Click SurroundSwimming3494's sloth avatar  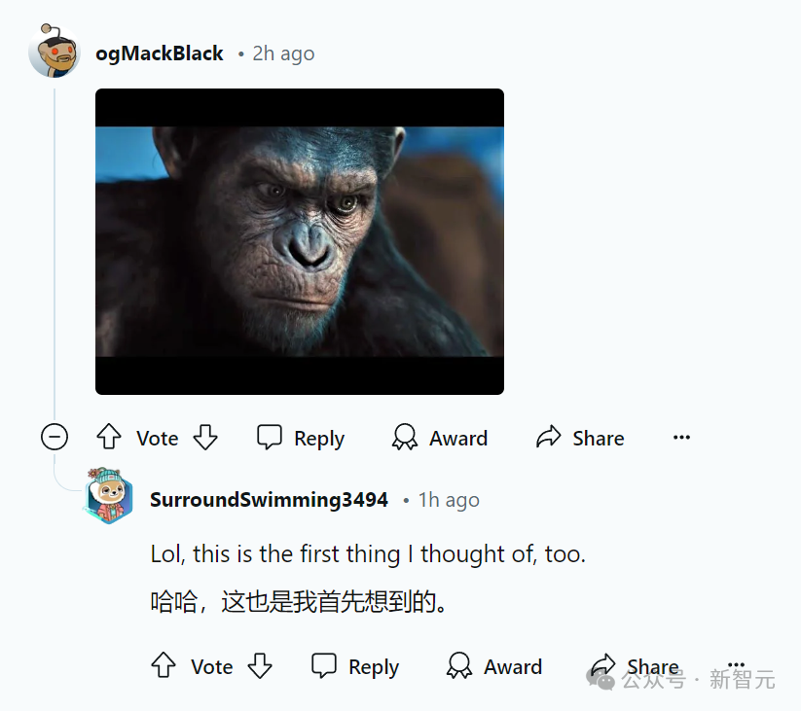(x=109, y=496)
